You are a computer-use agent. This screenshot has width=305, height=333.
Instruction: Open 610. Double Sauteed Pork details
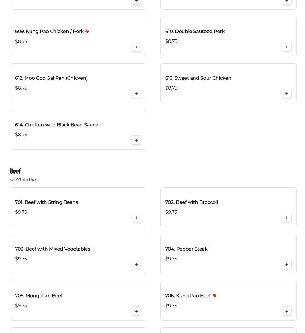195,32
